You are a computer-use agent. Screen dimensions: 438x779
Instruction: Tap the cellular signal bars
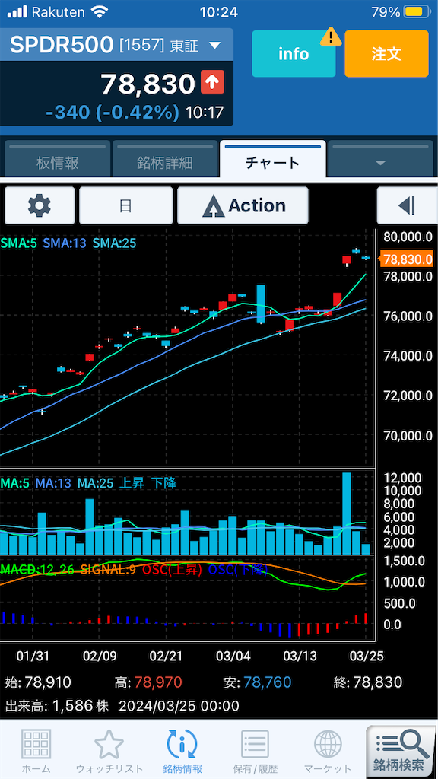click(17, 12)
